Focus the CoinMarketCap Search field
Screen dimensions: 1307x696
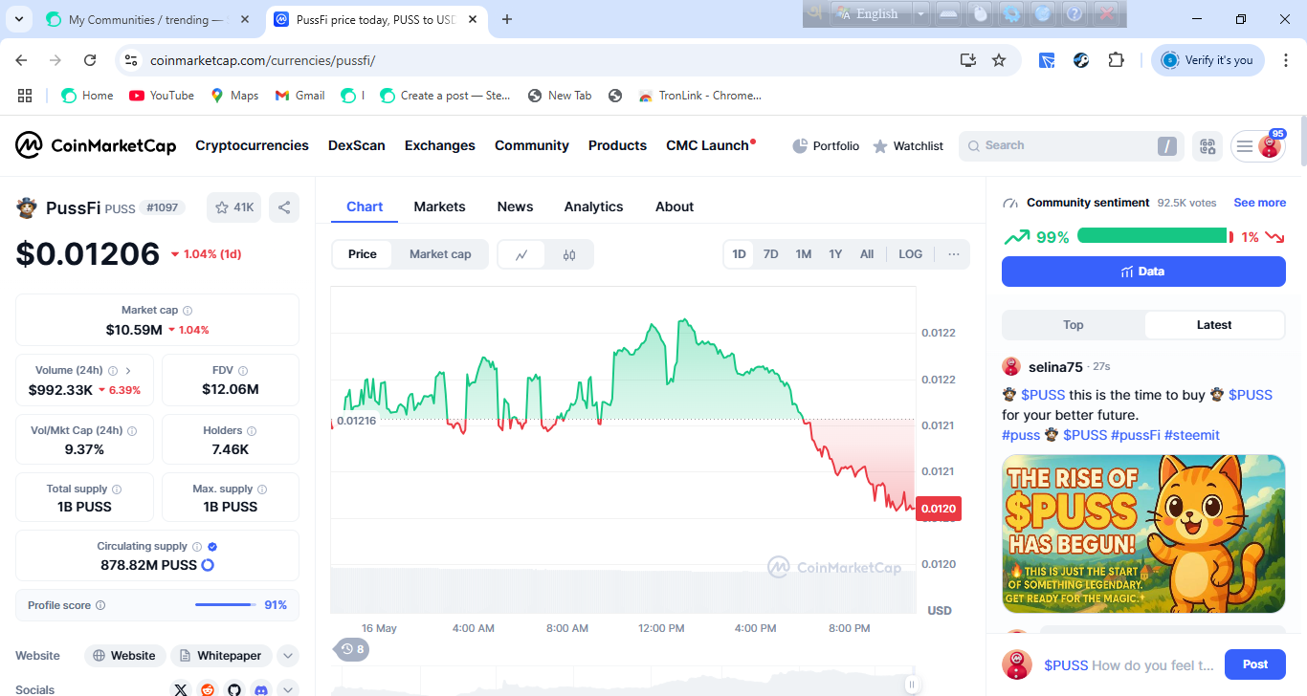[1071, 146]
